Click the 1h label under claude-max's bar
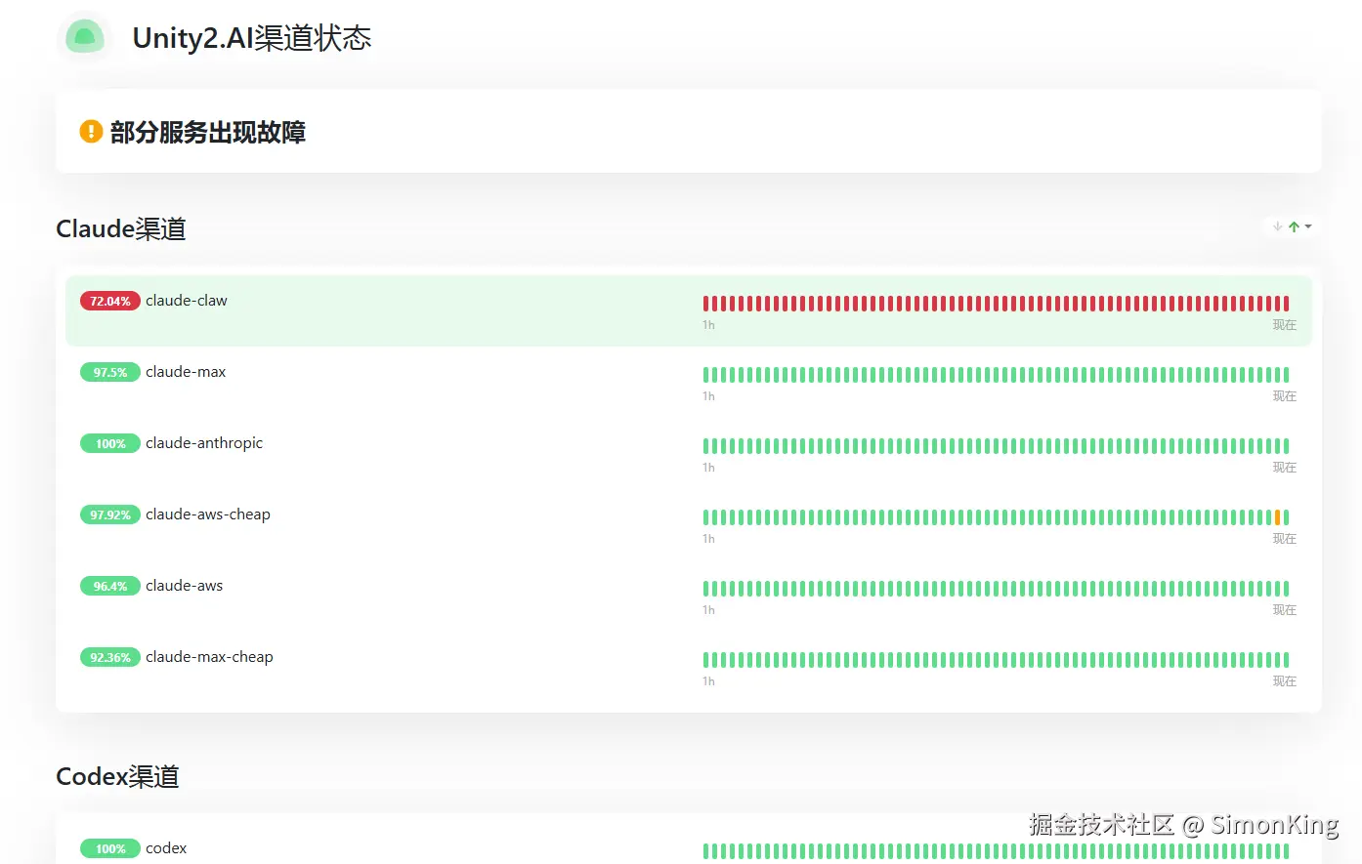The height and width of the screenshot is (864, 1362). 708,396
